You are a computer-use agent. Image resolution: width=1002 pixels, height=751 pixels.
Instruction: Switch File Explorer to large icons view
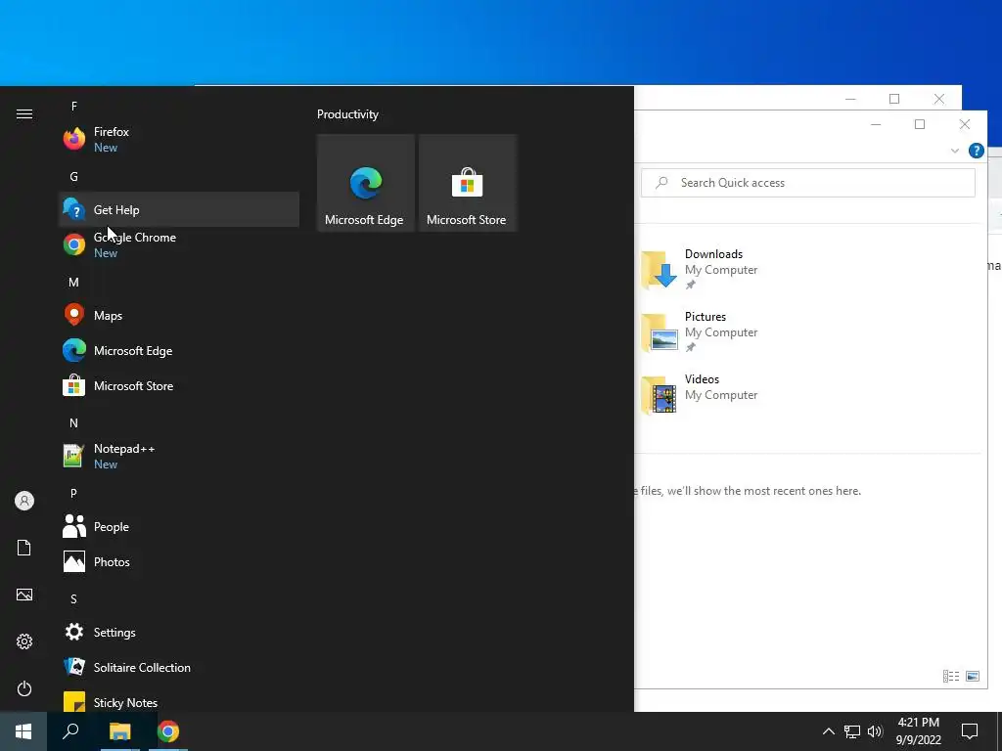pos(973,677)
